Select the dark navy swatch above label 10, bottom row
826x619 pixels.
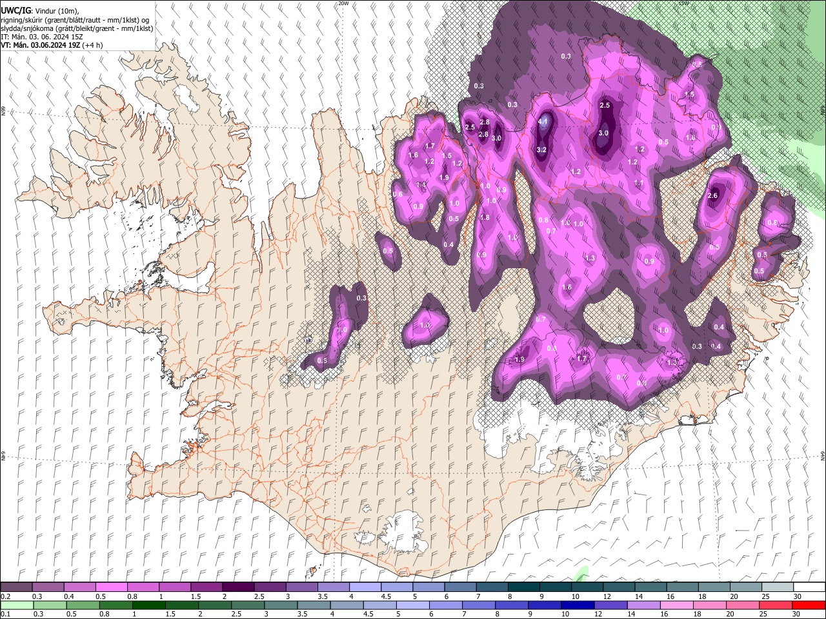coord(577,605)
